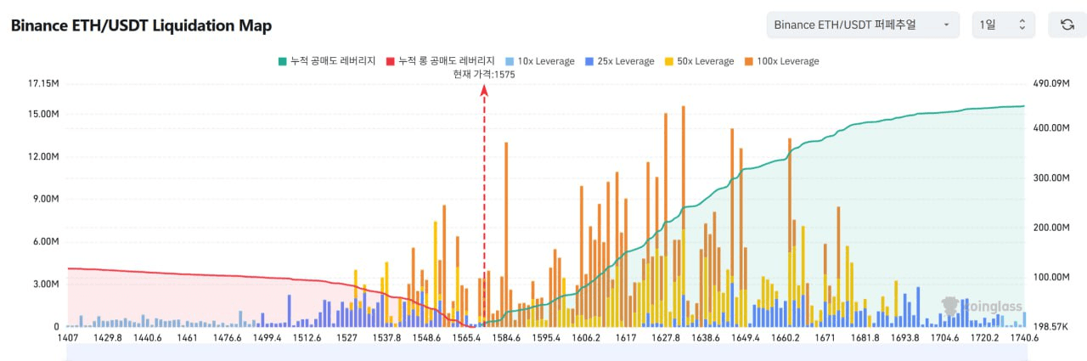Toggle the green 누적 공매도 레버리지 legend
This screenshot has height=361, width=1087.
(331, 61)
